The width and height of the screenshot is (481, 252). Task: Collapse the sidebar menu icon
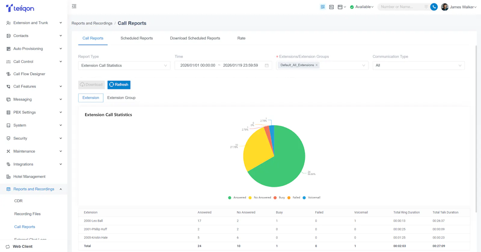pos(74,6)
